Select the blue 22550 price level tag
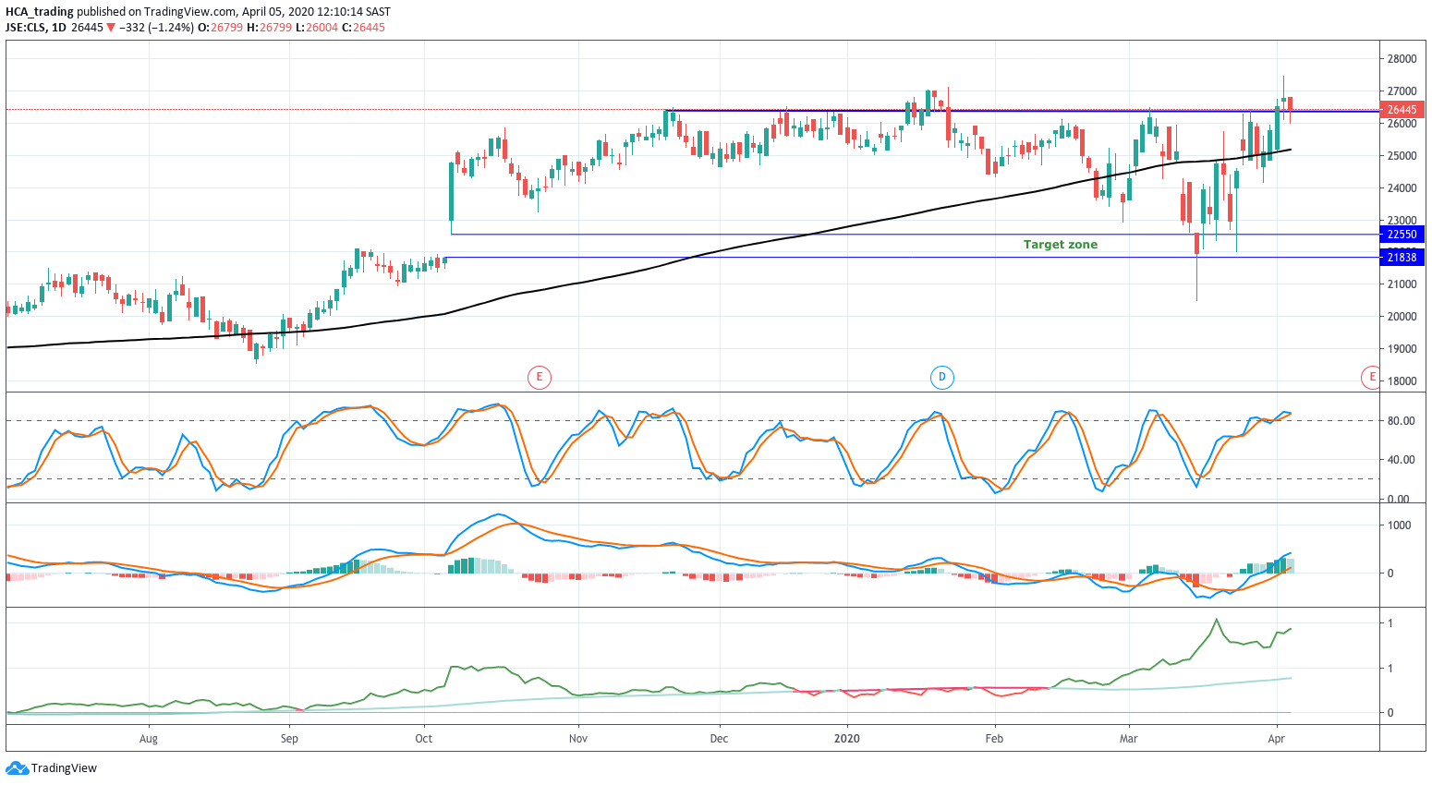Image resolution: width=1432 pixels, height=785 pixels. (x=1402, y=235)
